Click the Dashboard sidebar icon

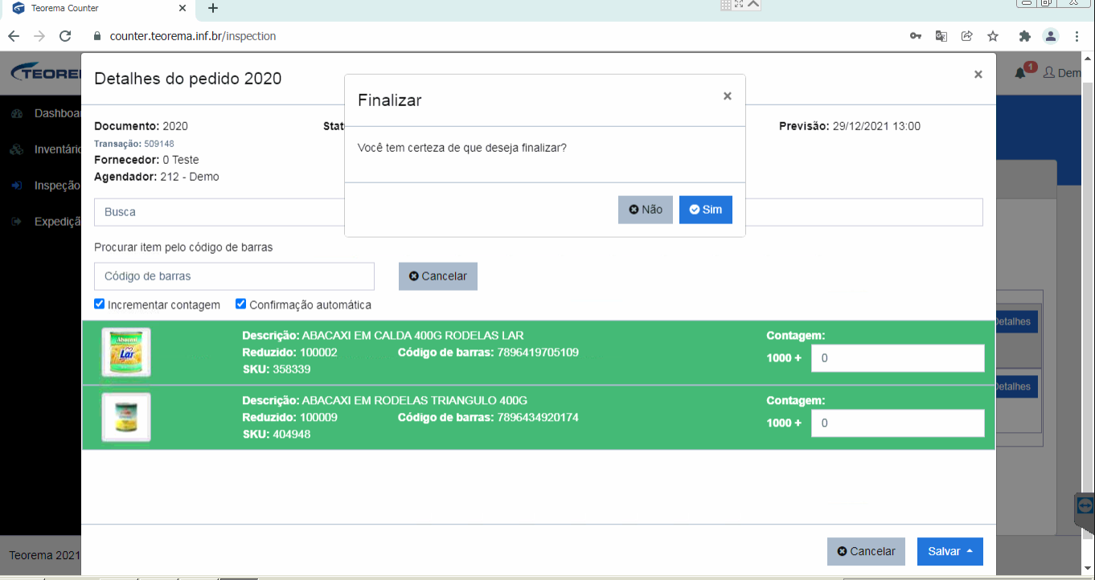(x=16, y=113)
